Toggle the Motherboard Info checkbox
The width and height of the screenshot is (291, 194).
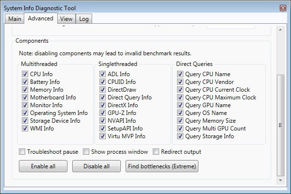[25, 97]
